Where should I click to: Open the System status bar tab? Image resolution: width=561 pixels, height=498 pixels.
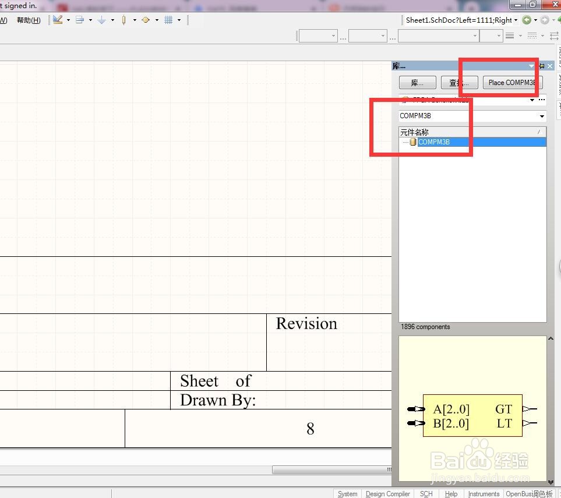pyautogui.click(x=347, y=494)
